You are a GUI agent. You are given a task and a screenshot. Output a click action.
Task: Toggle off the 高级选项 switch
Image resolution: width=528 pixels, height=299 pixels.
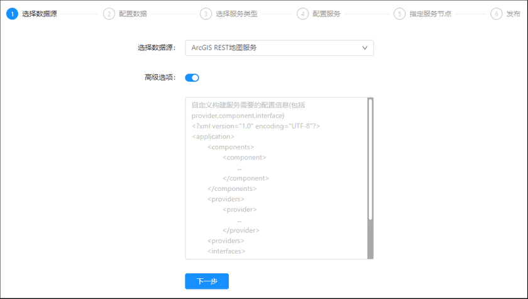(192, 78)
